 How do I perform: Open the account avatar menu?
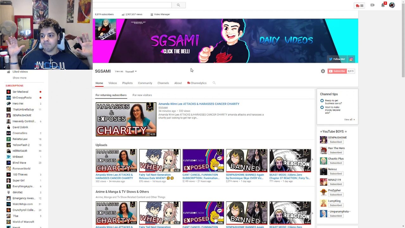click(x=392, y=5)
